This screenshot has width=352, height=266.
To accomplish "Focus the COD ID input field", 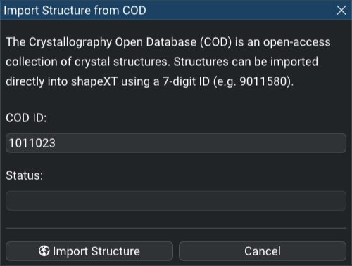I will click(176, 143).
